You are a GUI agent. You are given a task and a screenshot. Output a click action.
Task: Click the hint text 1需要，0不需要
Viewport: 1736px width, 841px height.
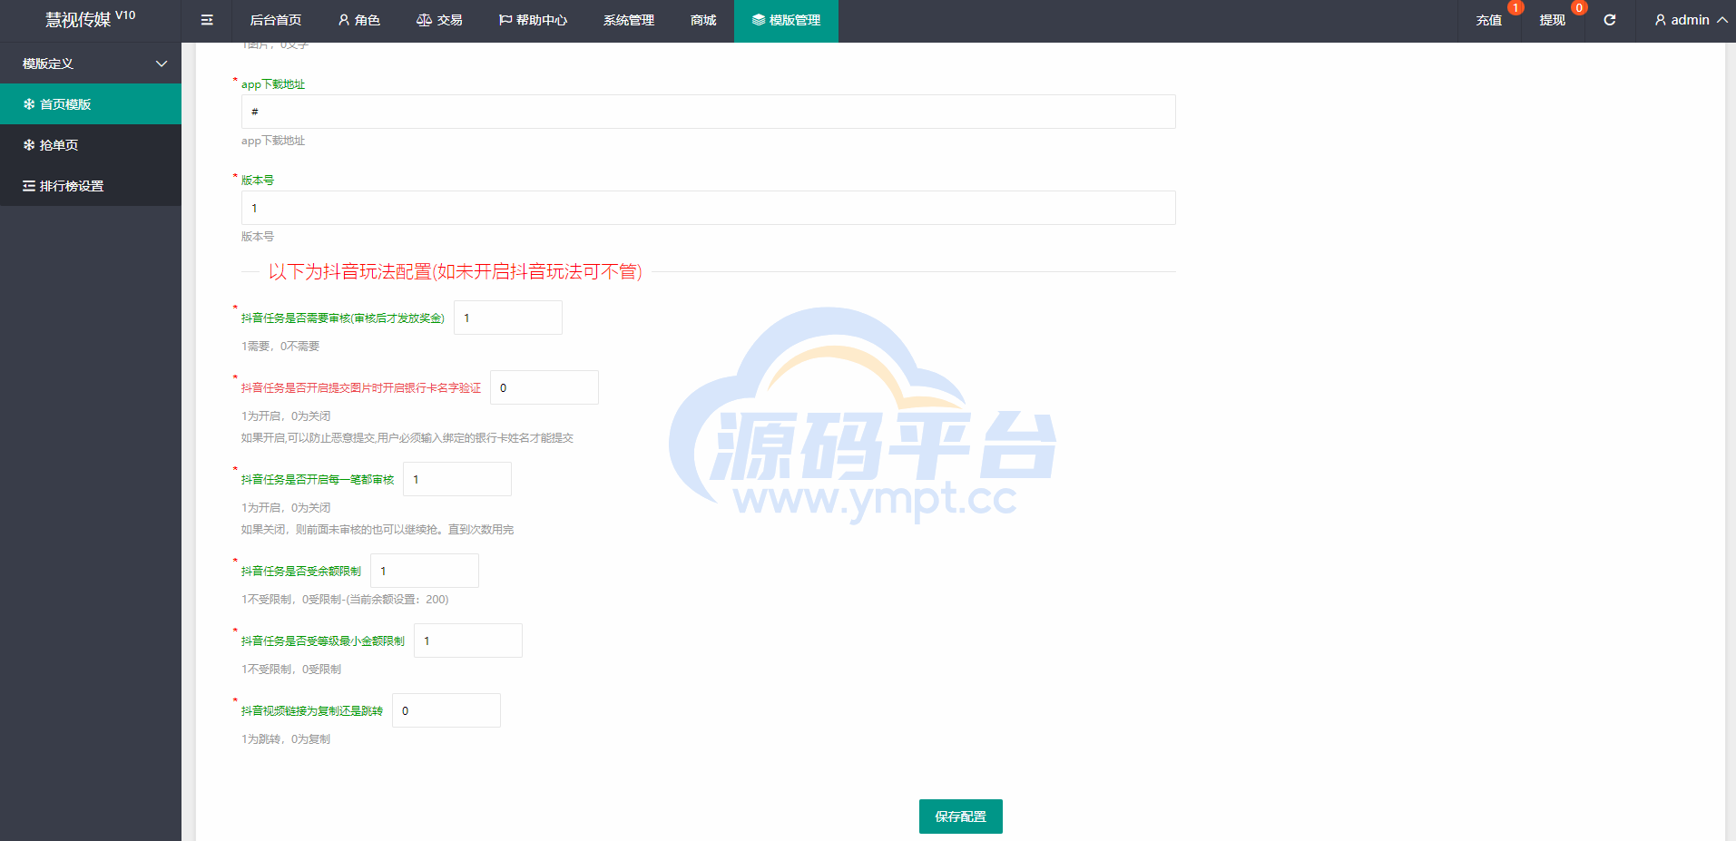click(x=280, y=347)
